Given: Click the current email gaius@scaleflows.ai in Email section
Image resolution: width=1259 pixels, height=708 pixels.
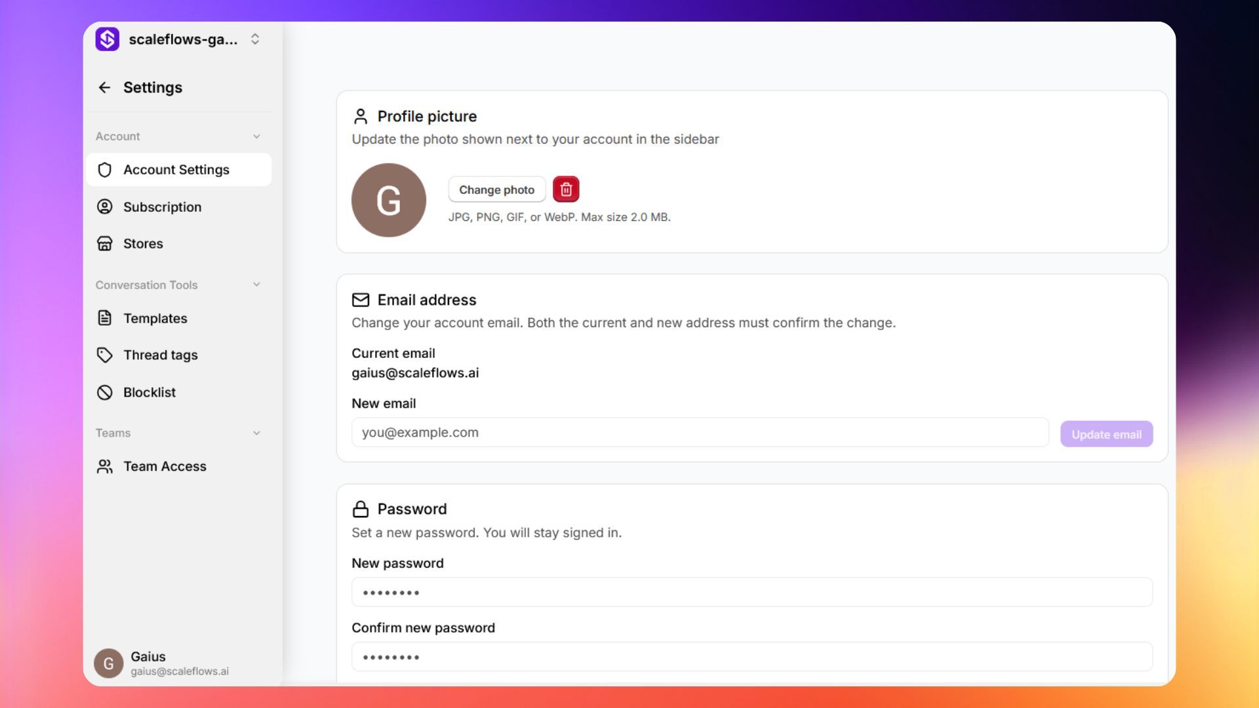Looking at the screenshot, I should click(x=415, y=372).
